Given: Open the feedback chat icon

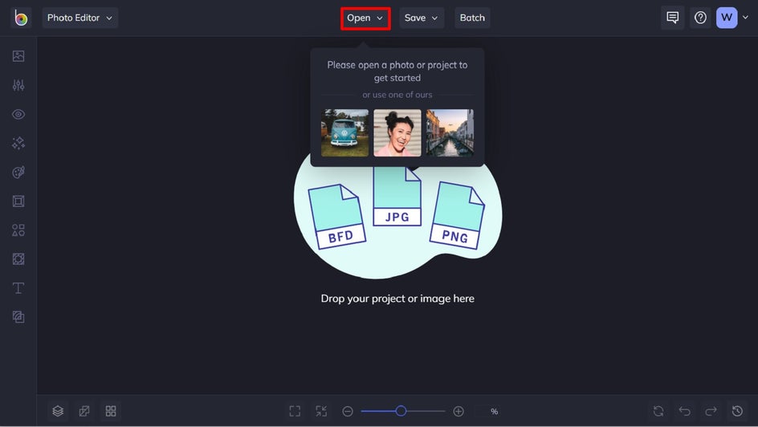Looking at the screenshot, I should coord(672,18).
